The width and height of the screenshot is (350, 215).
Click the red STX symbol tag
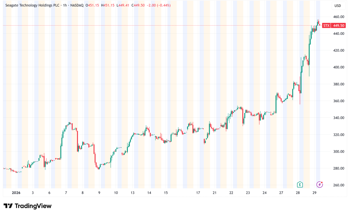pyautogui.click(x=326, y=25)
